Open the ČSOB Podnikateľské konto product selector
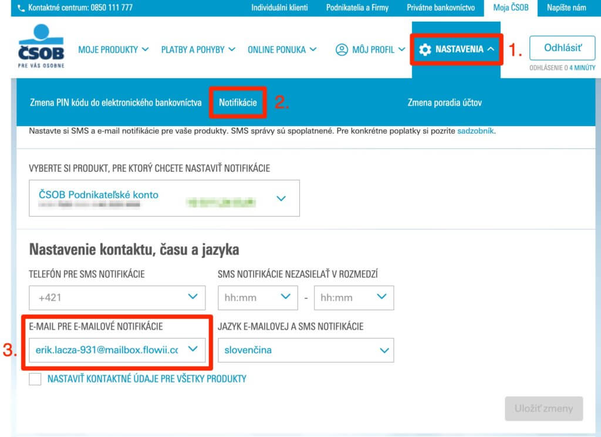This screenshot has height=437, width=601. click(164, 198)
